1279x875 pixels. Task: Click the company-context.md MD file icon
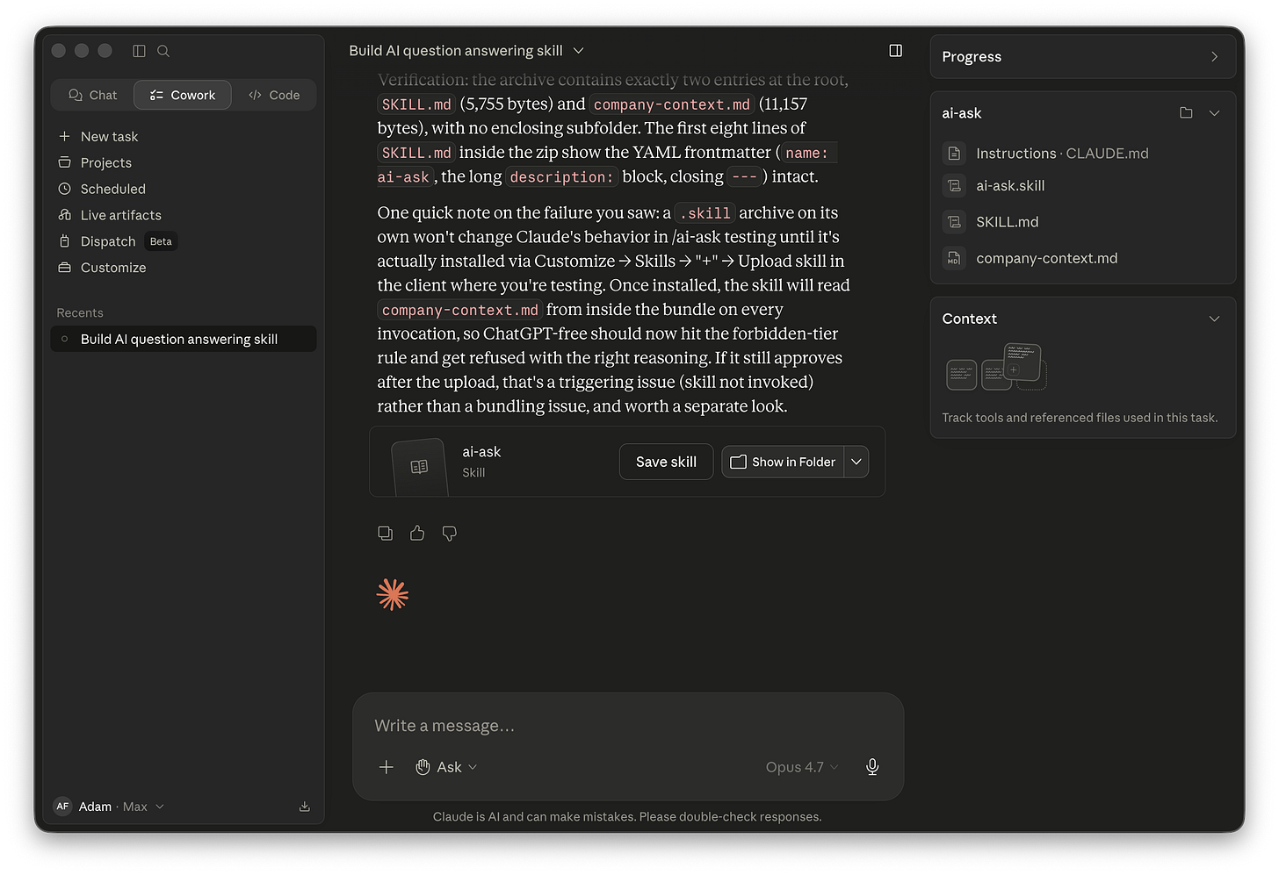click(954, 258)
